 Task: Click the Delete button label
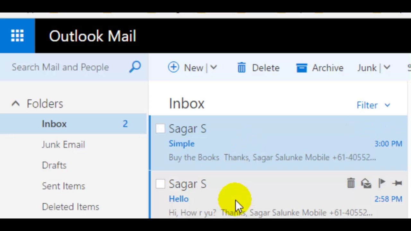[266, 68]
